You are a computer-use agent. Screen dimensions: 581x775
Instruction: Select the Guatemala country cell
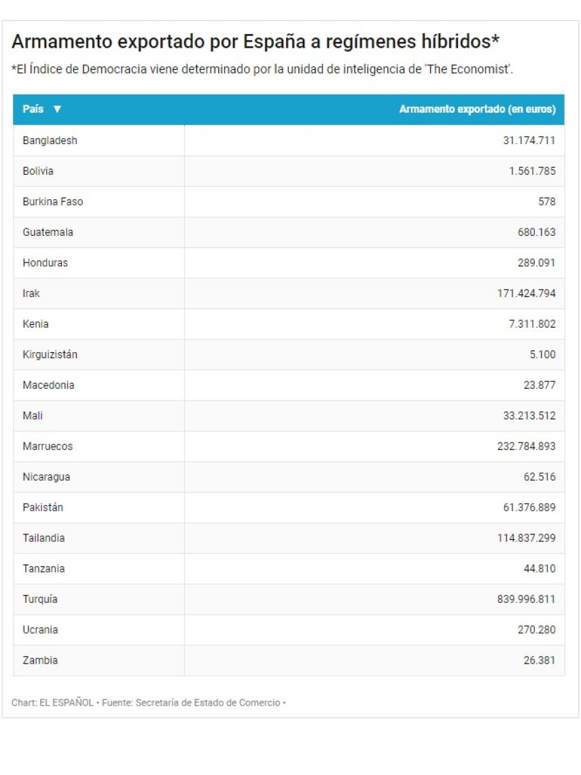[48, 232]
